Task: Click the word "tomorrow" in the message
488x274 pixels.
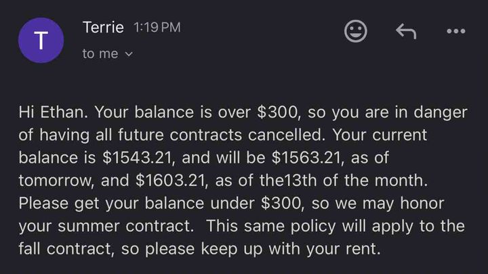Action: click(54, 181)
